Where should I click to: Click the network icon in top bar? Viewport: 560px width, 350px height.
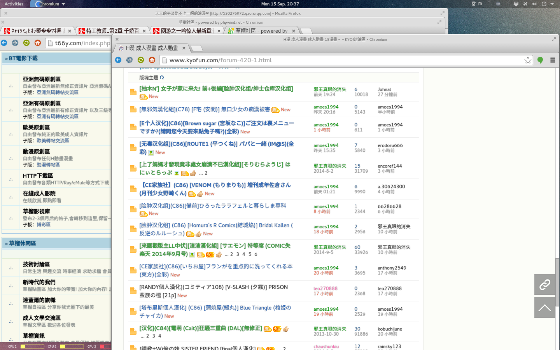(x=516, y=4)
